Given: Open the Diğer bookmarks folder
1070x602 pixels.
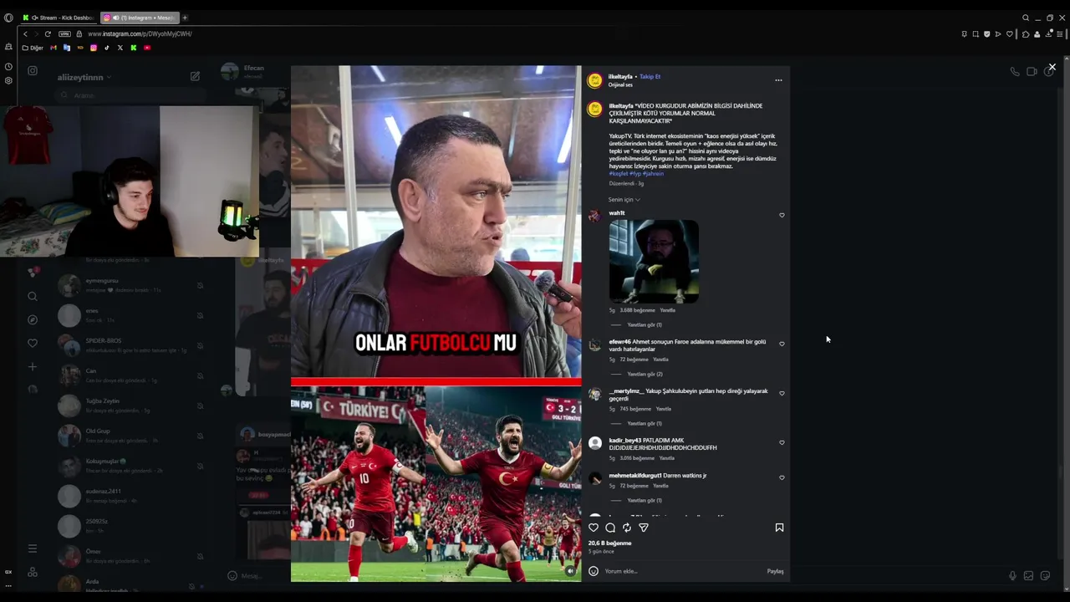Looking at the screenshot, I should [33, 48].
